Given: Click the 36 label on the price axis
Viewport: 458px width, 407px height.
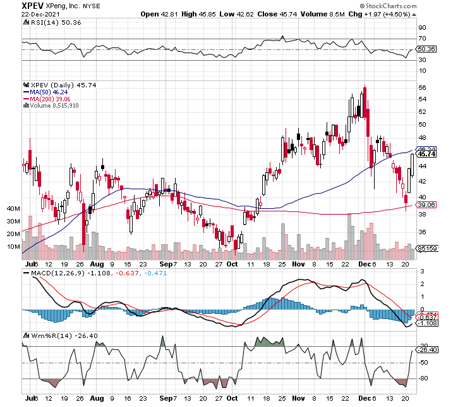Looking at the screenshot, I should pyautogui.click(x=422, y=232).
